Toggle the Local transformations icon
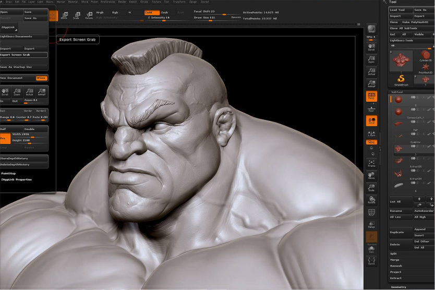Viewport: 435px width, 290px height. coord(371,121)
